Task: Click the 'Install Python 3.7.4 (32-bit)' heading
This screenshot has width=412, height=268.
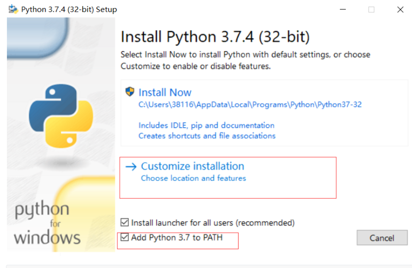Action: point(215,37)
